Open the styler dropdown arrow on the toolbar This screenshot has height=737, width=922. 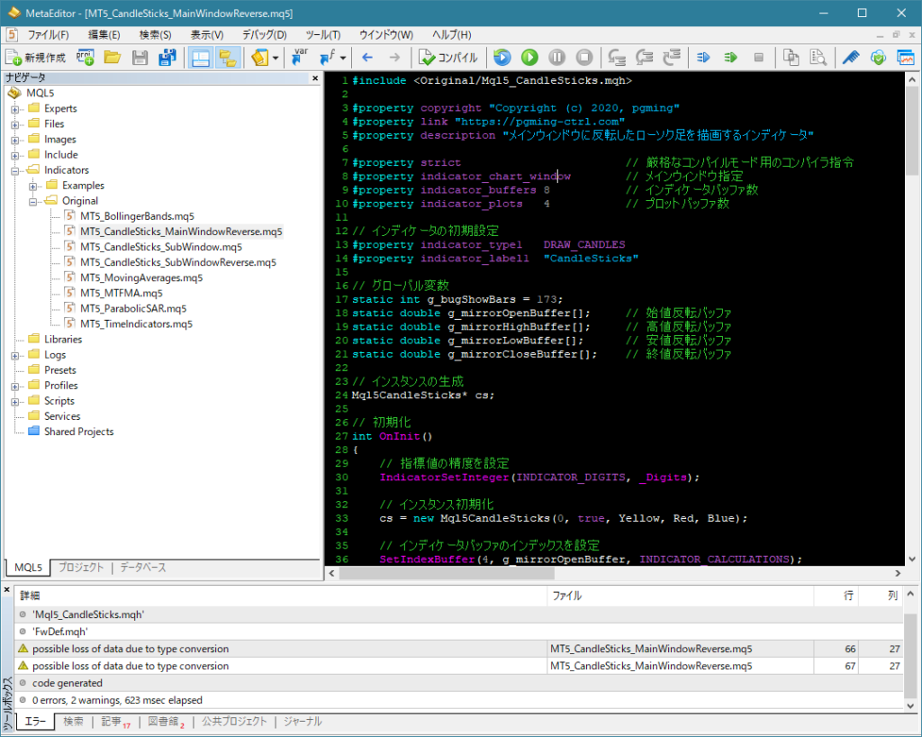[276, 57]
